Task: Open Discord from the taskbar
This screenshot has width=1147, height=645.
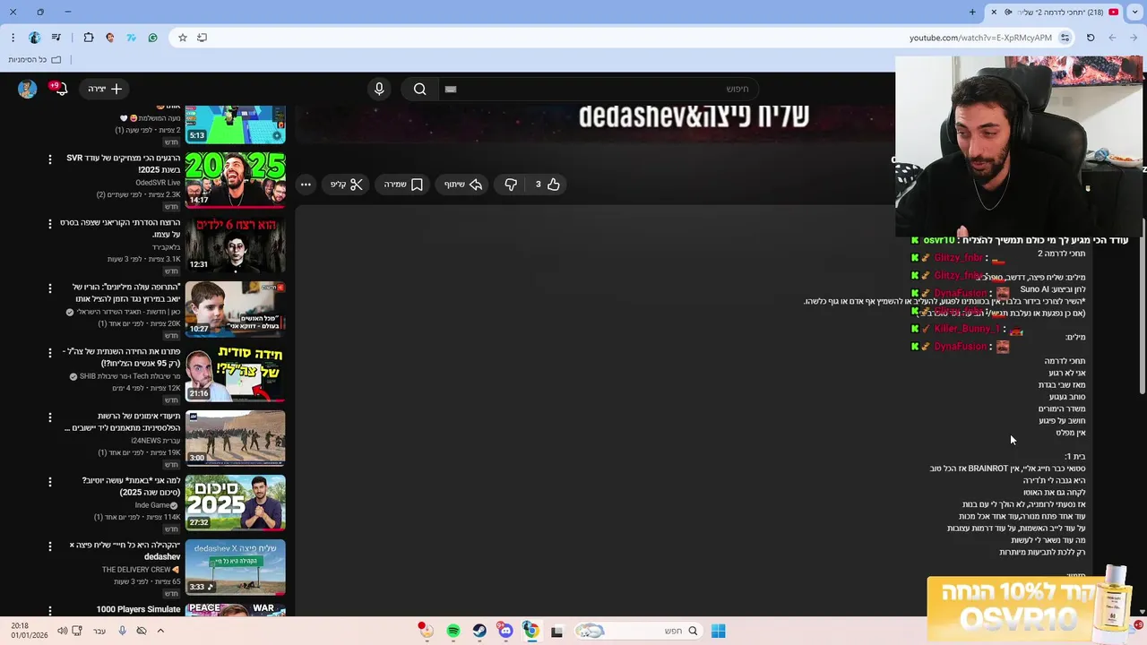Action: (505, 631)
